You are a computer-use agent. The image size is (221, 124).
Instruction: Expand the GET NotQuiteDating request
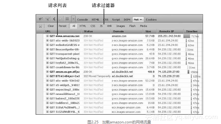pos(47,58)
